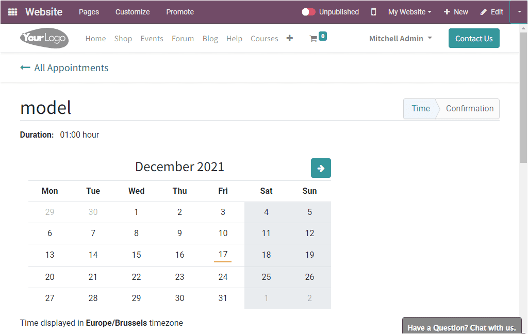Image resolution: width=528 pixels, height=334 pixels.
Task: Toggle the Unpublished switch
Action: tap(309, 11)
